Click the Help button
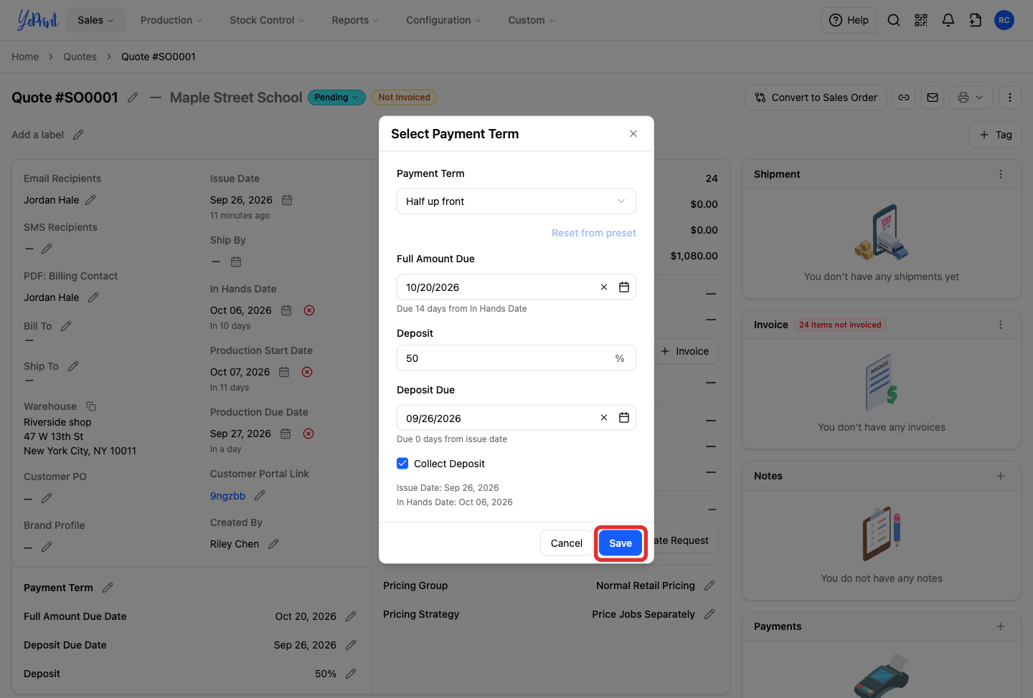1033x698 pixels. pyautogui.click(x=849, y=20)
